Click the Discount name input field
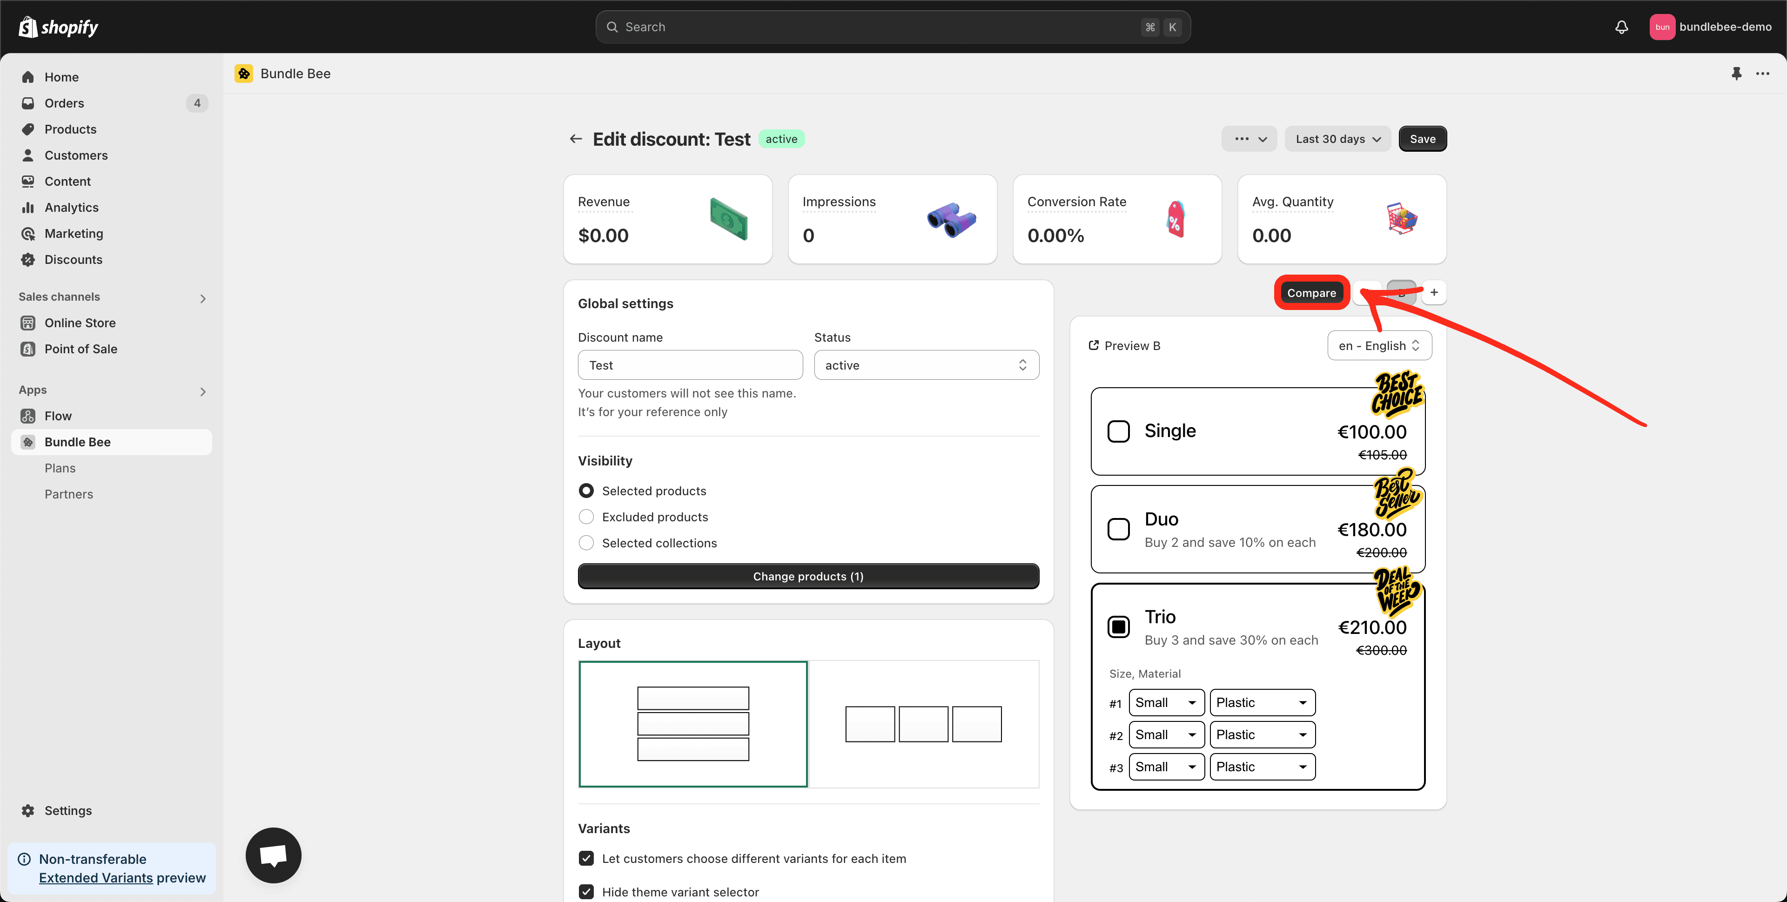Viewport: 1787px width, 902px height. (x=690, y=366)
